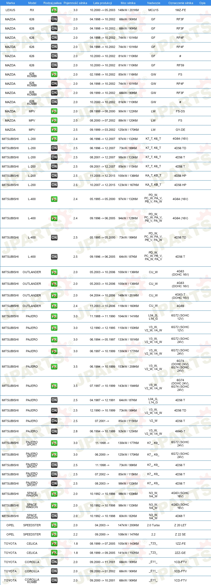Click the PB icon in the MAZDA MPV GY-DE row
The height and width of the screenshot is (585, 211).
click(54, 130)
